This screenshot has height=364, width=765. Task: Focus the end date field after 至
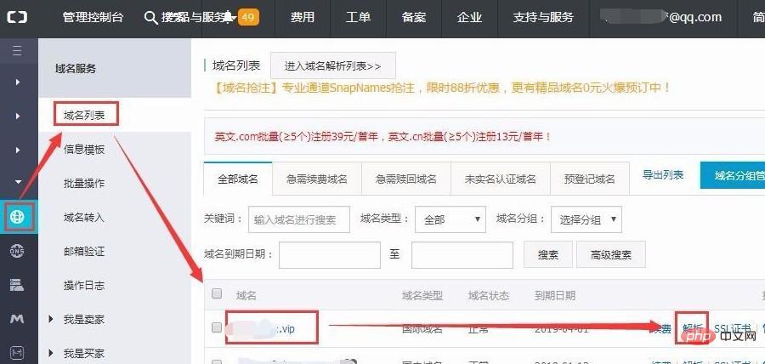[462, 254]
